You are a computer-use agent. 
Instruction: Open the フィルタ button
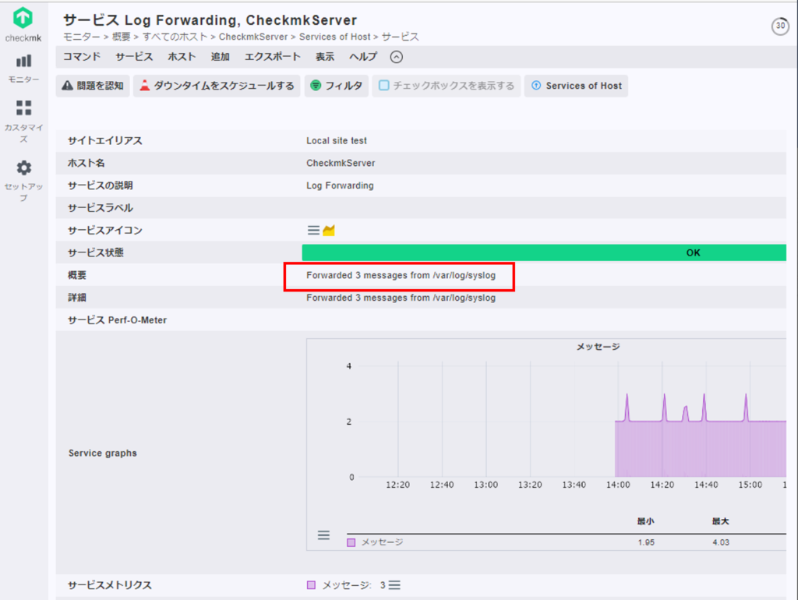[337, 86]
